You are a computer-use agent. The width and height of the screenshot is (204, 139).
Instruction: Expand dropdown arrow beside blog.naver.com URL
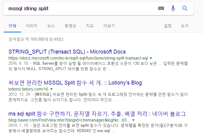tap(133, 120)
